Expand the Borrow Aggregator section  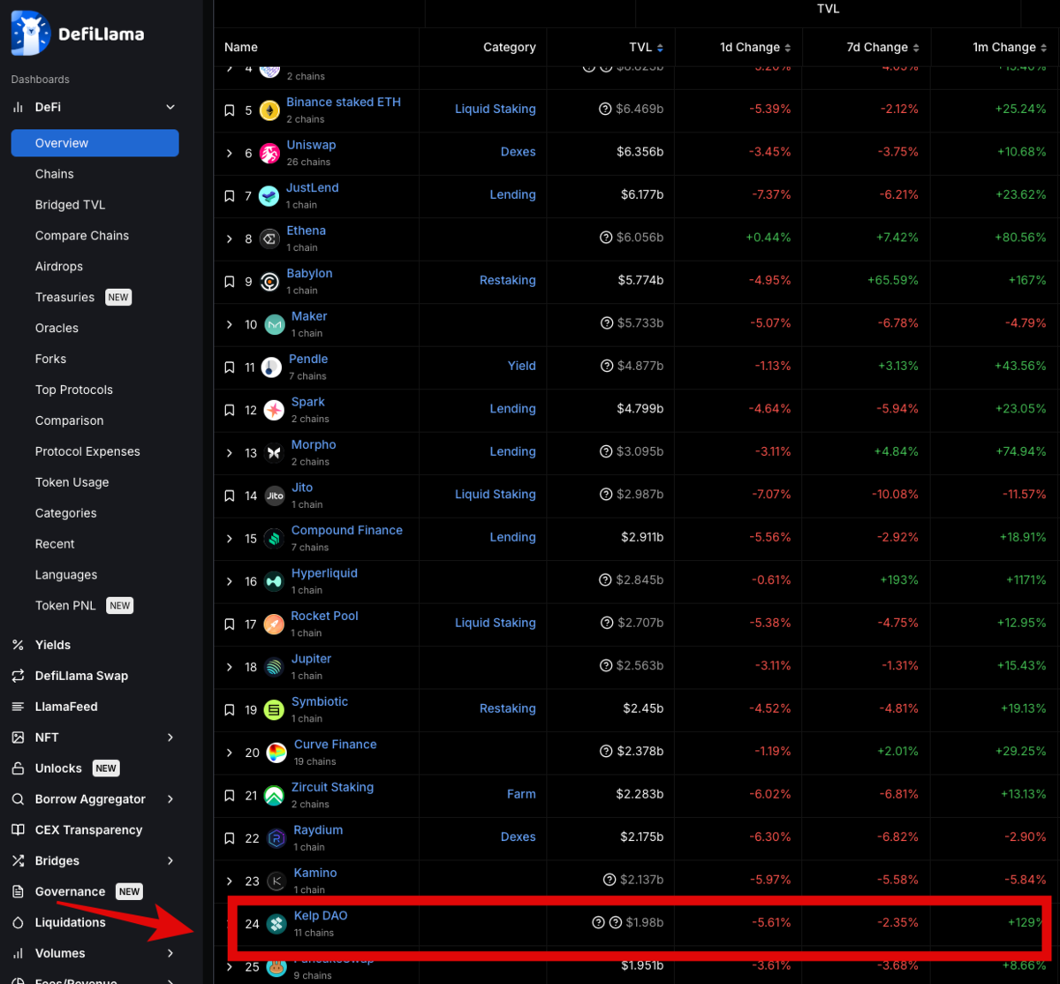pos(170,799)
